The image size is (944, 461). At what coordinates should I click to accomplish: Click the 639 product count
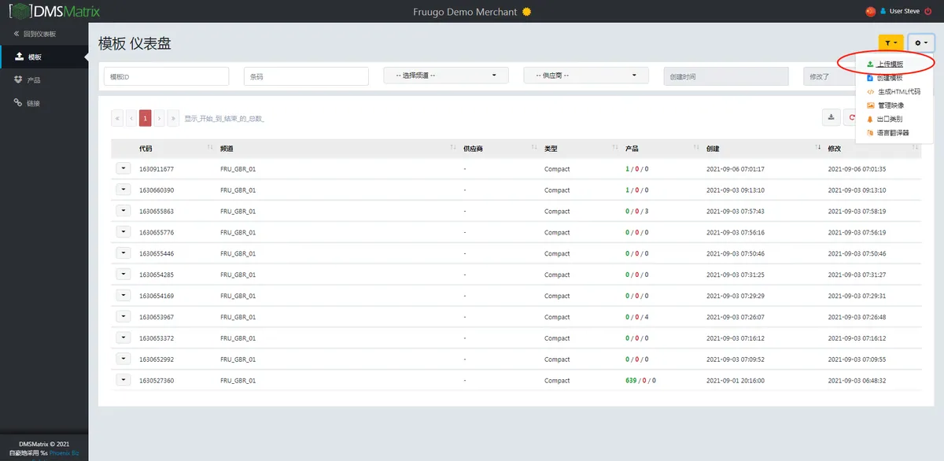click(x=631, y=381)
